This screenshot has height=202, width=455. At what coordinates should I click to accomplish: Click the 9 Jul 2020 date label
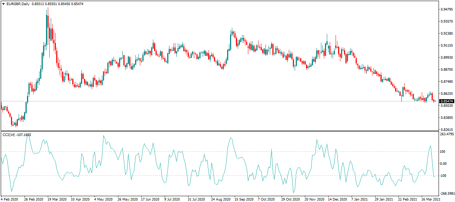coord(172,199)
